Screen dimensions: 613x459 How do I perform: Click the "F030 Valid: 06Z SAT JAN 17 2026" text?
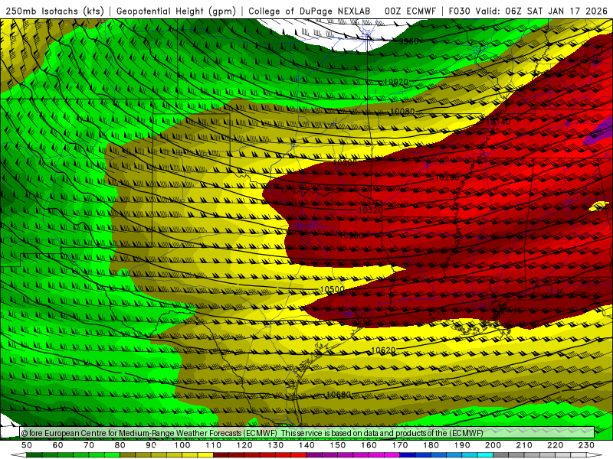point(528,11)
